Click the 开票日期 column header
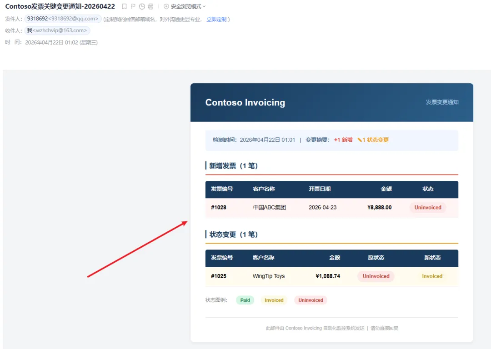The image size is (491, 349). [x=320, y=189]
